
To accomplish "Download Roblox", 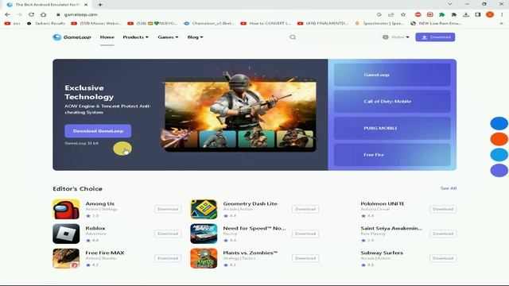I will point(168,234).
